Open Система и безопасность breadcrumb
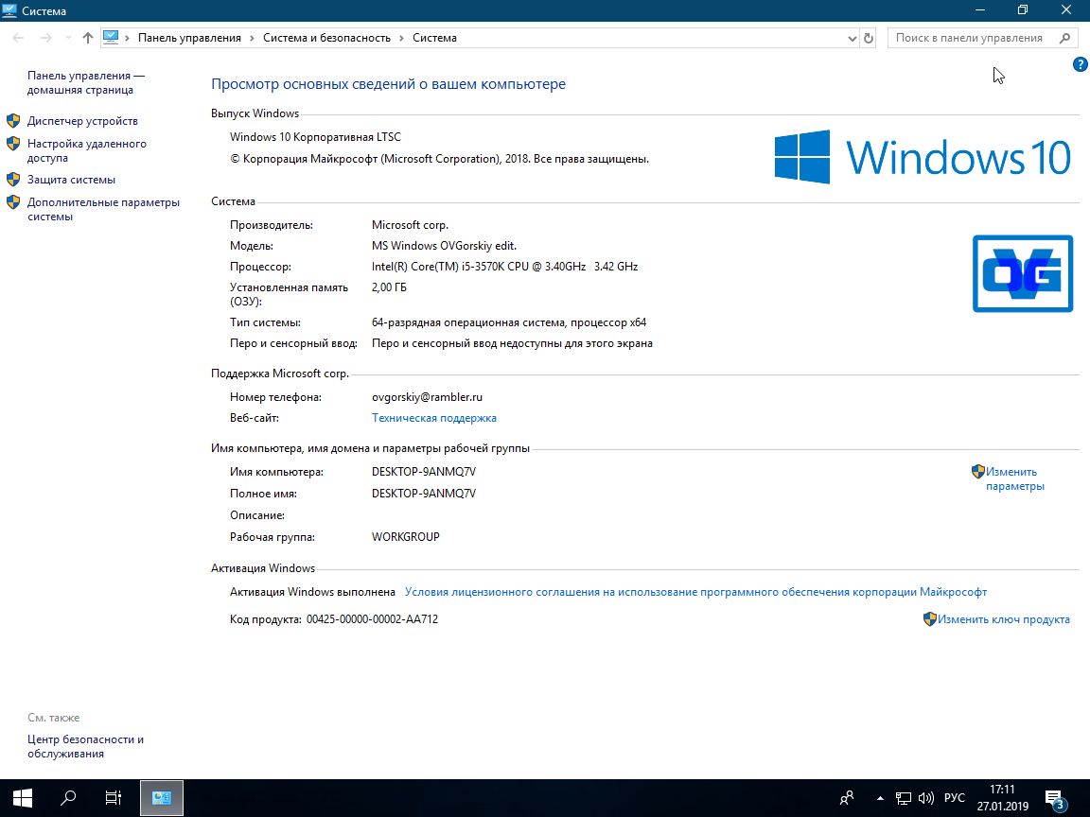Viewport: 1090px width, 817px height. tap(326, 38)
